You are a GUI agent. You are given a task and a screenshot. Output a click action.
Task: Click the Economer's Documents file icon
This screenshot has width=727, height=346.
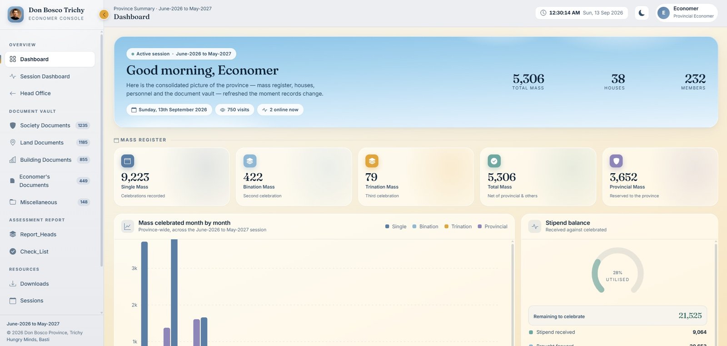click(x=12, y=181)
